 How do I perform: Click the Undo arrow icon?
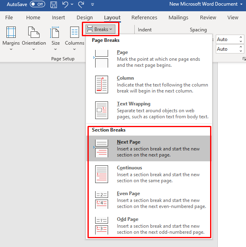[x=65, y=4]
